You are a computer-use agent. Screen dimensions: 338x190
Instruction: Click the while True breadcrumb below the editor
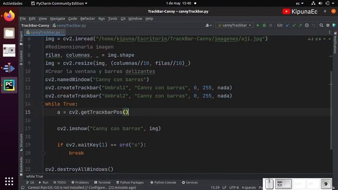click(x=34, y=176)
